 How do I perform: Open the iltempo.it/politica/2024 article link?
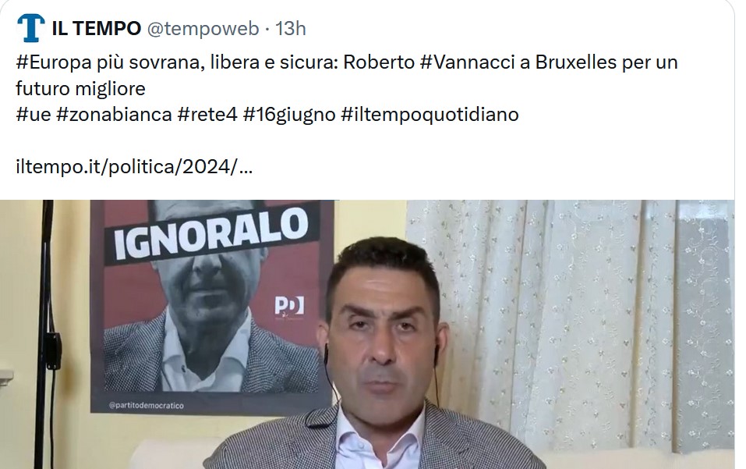134,167
